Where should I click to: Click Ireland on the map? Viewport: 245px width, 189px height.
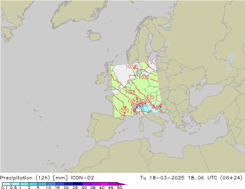click(101, 78)
